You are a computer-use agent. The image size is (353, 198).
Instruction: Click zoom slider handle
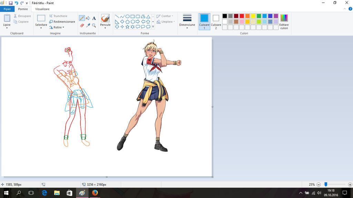pyautogui.click(x=326, y=184)
